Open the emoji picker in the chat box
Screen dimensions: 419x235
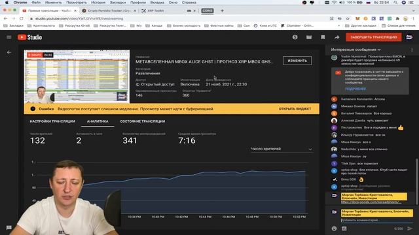[x=334, y=228]
